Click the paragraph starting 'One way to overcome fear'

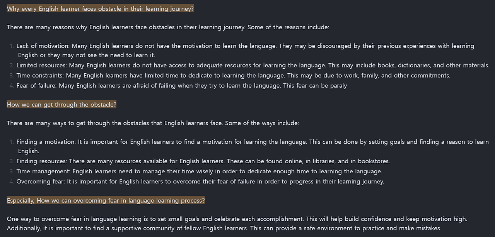click(x=237, y=223)
